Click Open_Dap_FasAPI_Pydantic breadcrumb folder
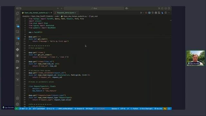Image resolution: width=206 pixels, height=116 pixels. 42,16
